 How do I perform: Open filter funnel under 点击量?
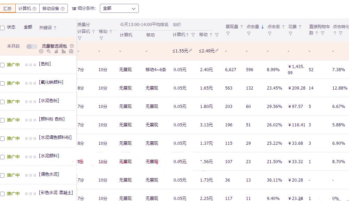(249, 34)
